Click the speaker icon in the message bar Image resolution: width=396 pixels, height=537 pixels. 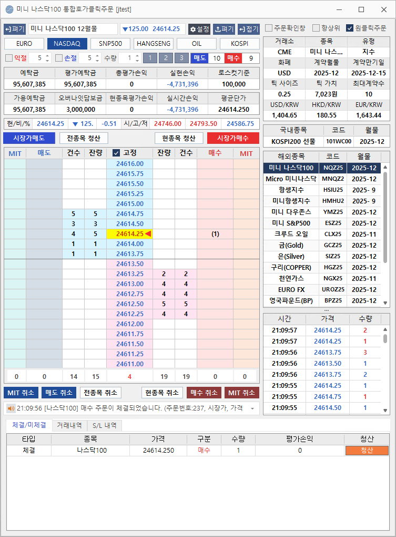click(10, 408)
